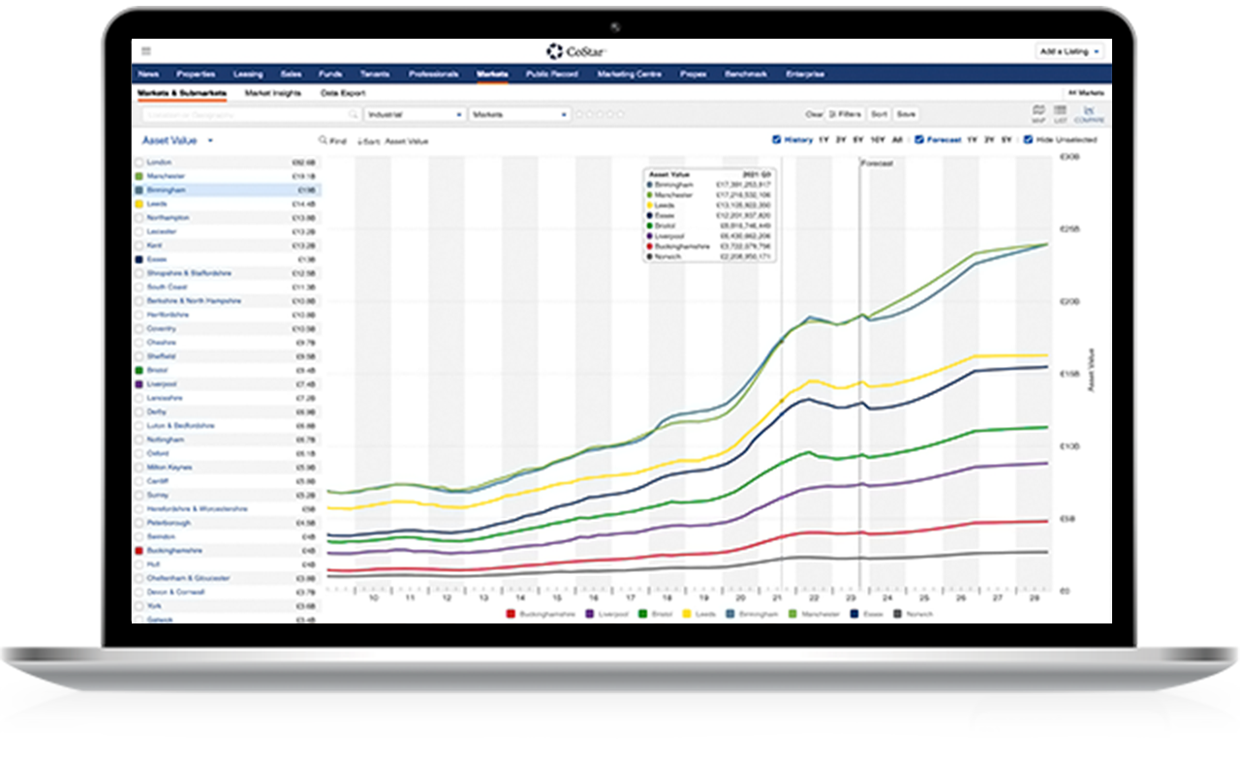
Task: Click the Add a Listing button
Action: tap(1066, 50)
